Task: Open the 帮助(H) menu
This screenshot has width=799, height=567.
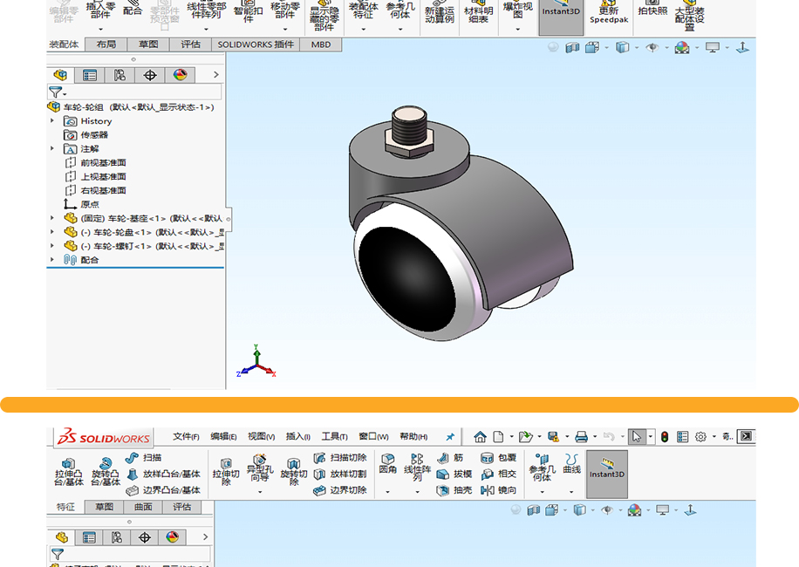Action: coord(413,436)
